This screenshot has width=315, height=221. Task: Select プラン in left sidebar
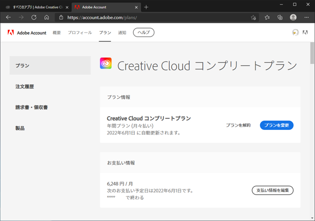point(50,65)
